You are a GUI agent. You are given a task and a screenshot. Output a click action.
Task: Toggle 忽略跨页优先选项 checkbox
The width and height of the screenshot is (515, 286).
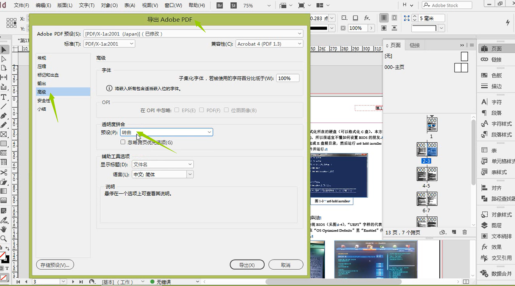[123, 142]
